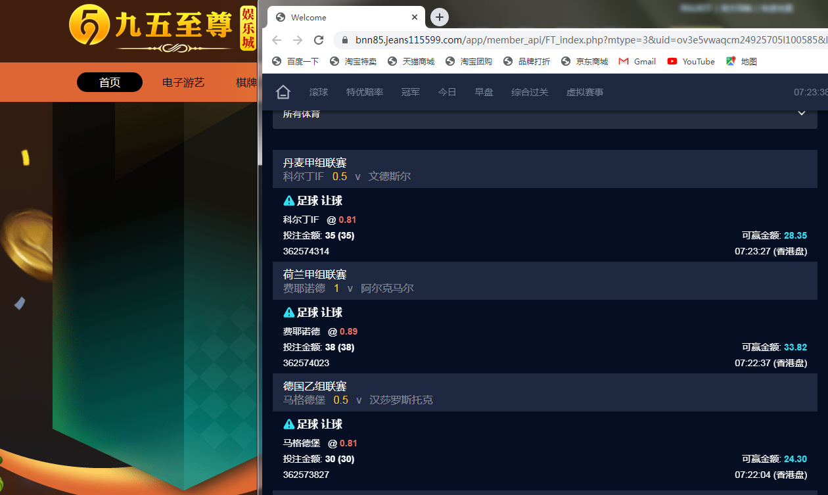Switch to 虚拟赛事 menu
This screenshot has height=495, width=828.
pyautogui.click(x=585, y=92)
